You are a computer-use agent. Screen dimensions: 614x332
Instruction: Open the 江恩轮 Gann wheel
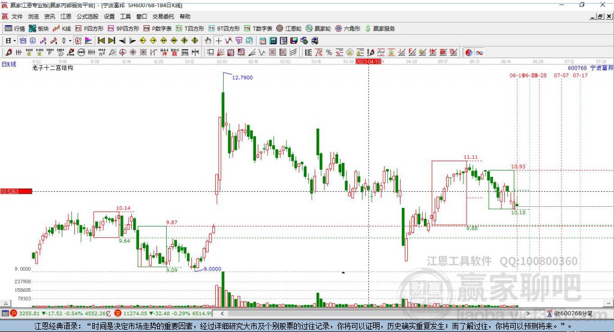coord(289,29)
